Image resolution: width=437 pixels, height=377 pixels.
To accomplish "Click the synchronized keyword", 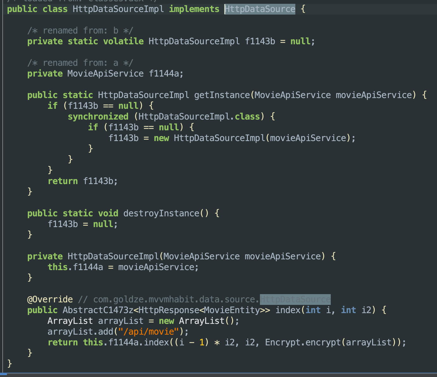I will [98, 117].
